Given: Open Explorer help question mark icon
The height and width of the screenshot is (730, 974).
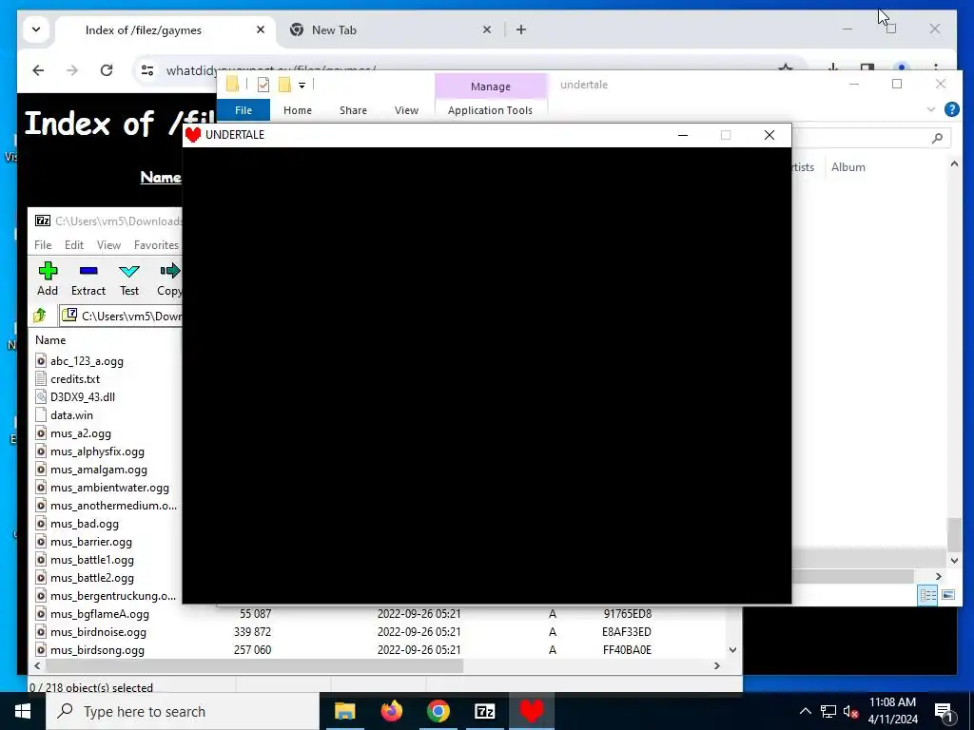Looking at the screenshot, I should click(x=951, y=110).
